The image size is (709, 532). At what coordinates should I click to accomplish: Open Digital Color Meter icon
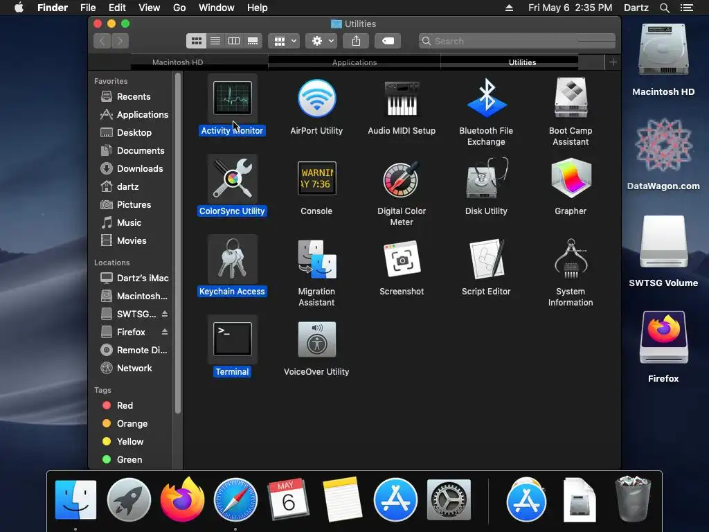coord(402,178)
